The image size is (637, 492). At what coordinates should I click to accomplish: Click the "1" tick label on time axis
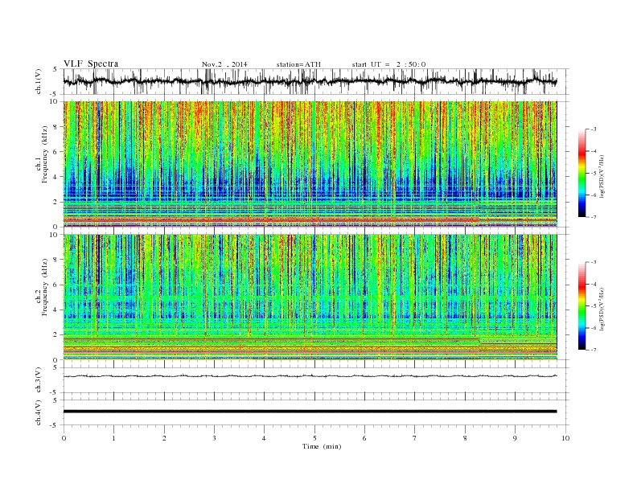(113, 438)
